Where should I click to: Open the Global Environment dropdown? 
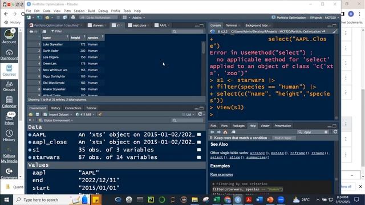[x=56, y=120]
